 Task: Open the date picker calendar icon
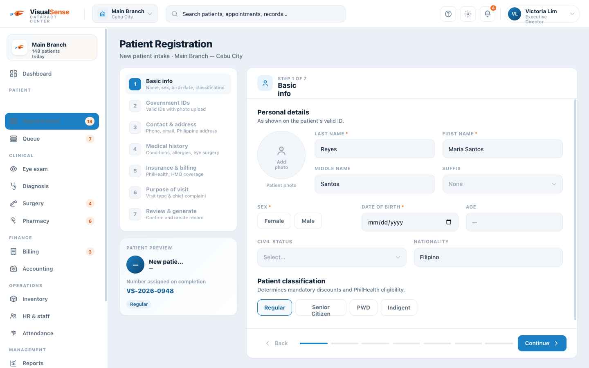click(449, 222)
